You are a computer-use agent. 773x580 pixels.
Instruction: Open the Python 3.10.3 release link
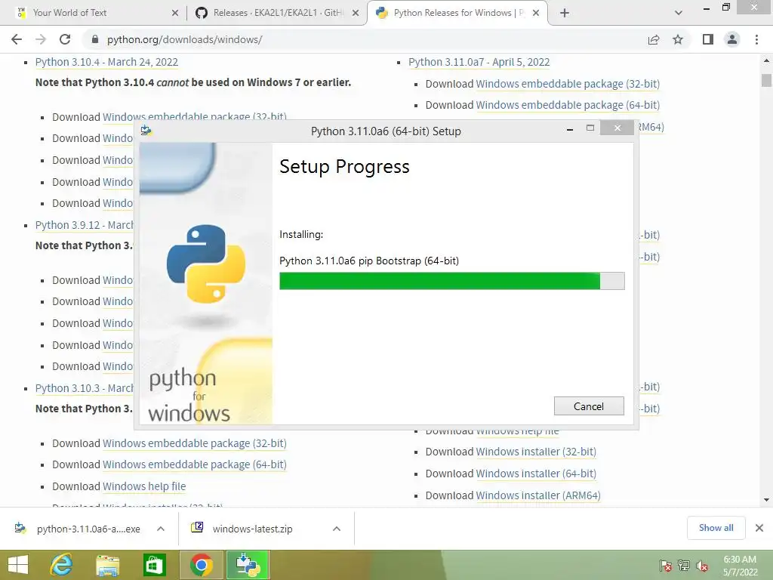click(x=84, y=388)
